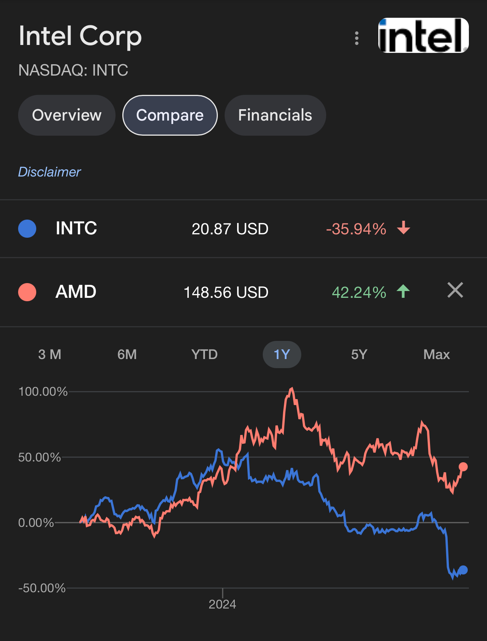Click the green up arrow for AMD
Viewport: 487px width, 641px height.
click(403, 291)
